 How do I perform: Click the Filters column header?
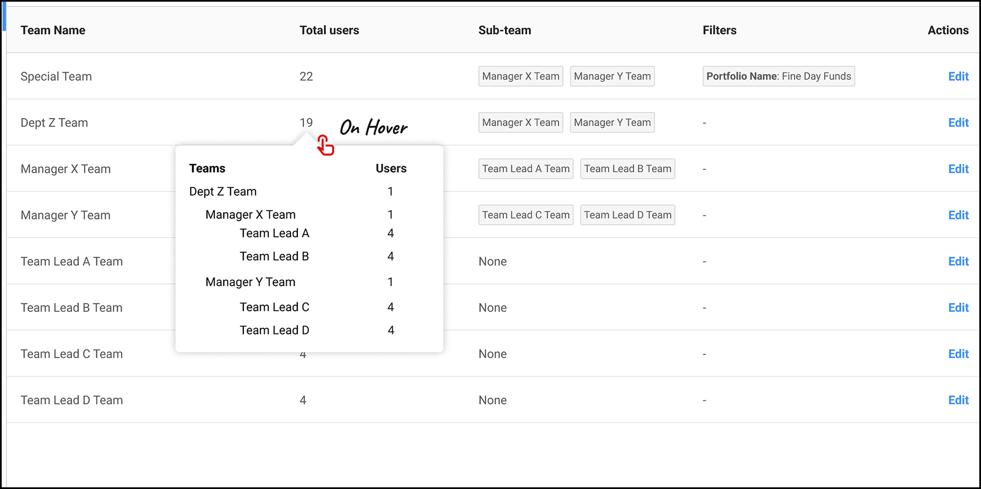tap(719, 30)
